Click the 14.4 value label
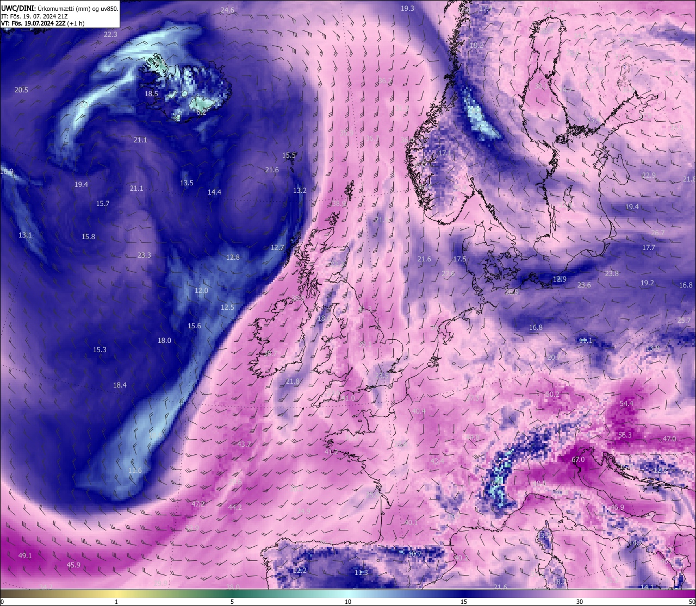This screenshot has width=696, height=606. pos(214,192)
